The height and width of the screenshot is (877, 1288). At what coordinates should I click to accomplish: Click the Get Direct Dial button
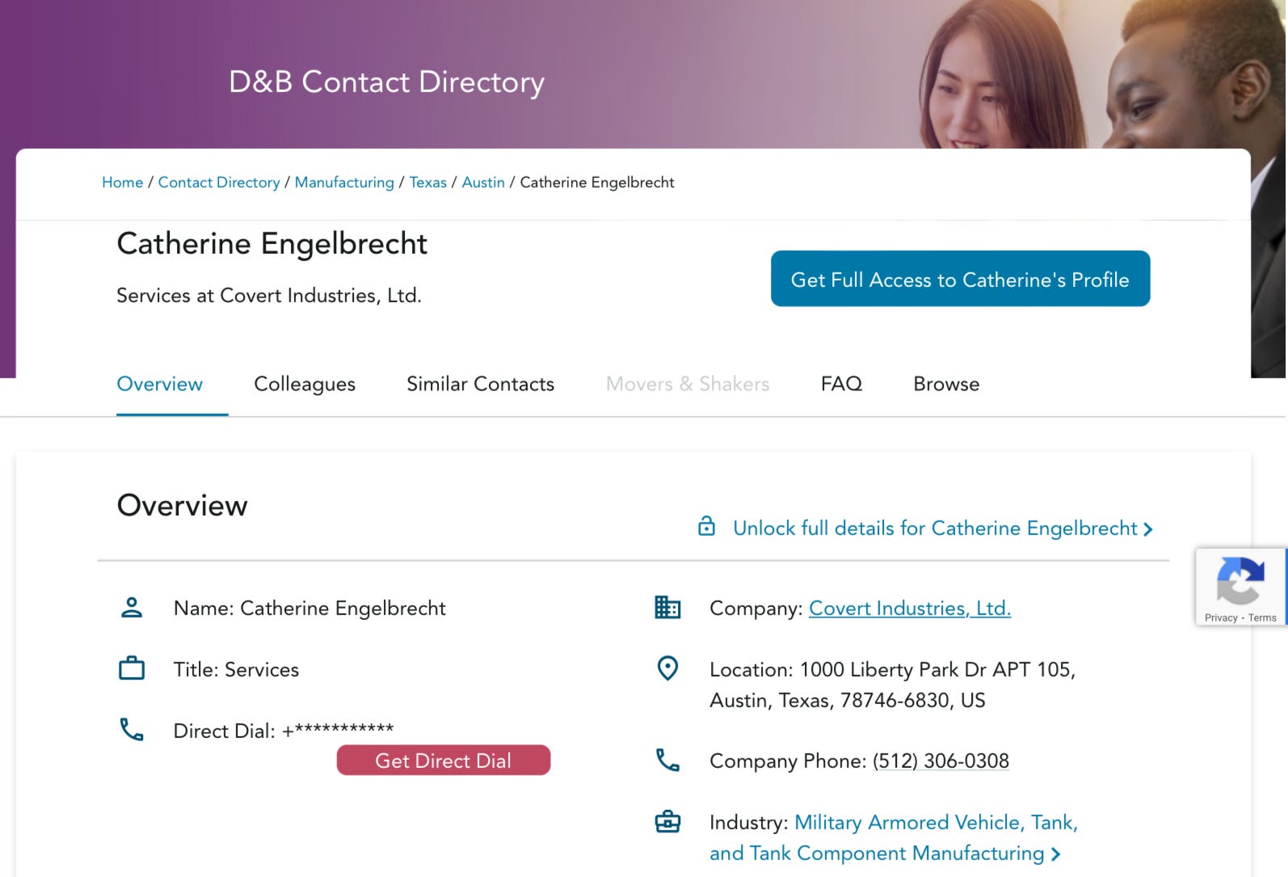coord(444,761)
